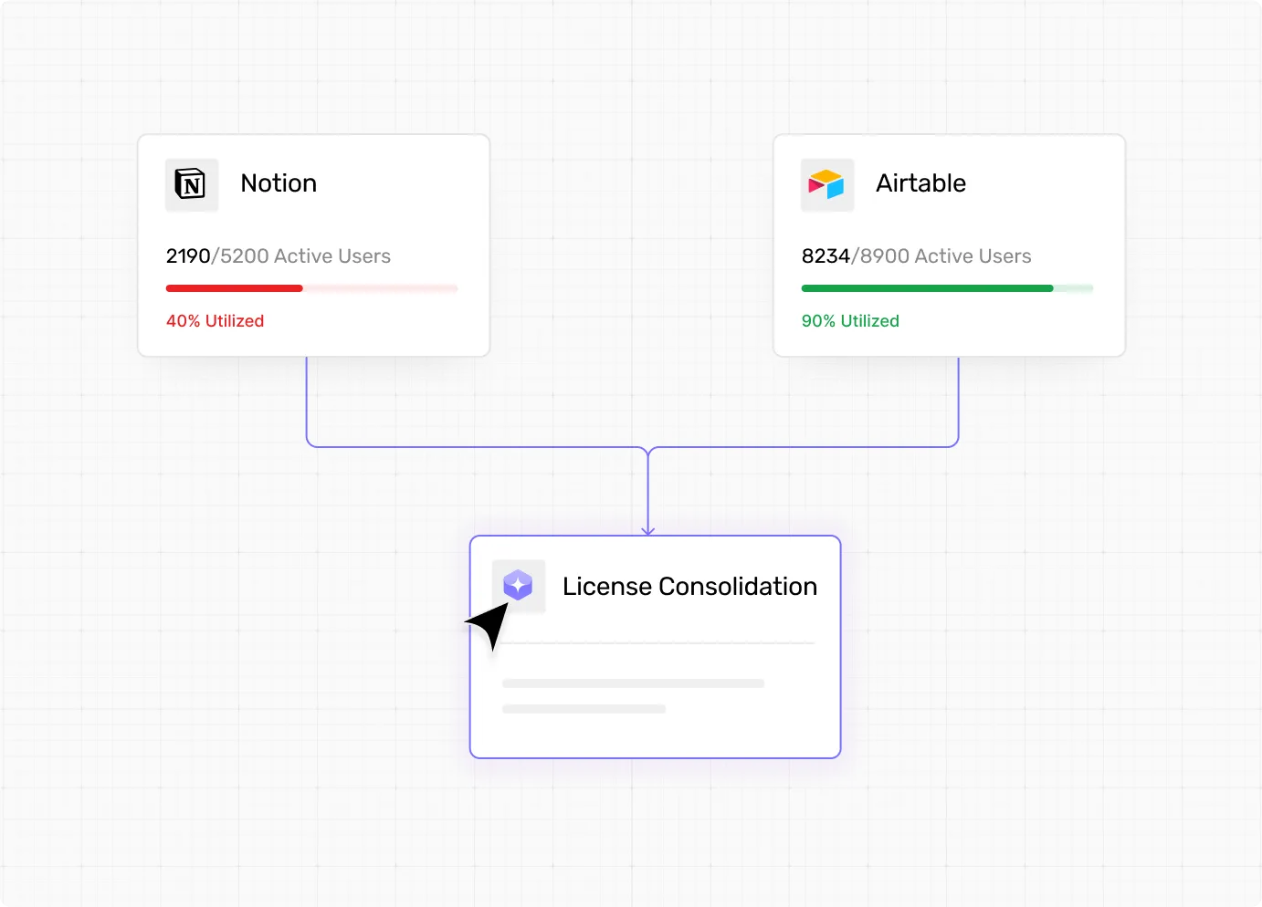Image resolution: width=1262 pixels, height=907 pixels.
Task: Click the green Airtable utilization progress bar
Action: tap(947, 288)
